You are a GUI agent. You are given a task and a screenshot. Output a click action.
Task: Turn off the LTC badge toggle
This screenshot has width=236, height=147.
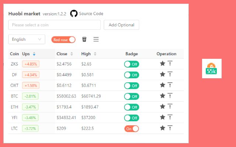tap(131, 129)
